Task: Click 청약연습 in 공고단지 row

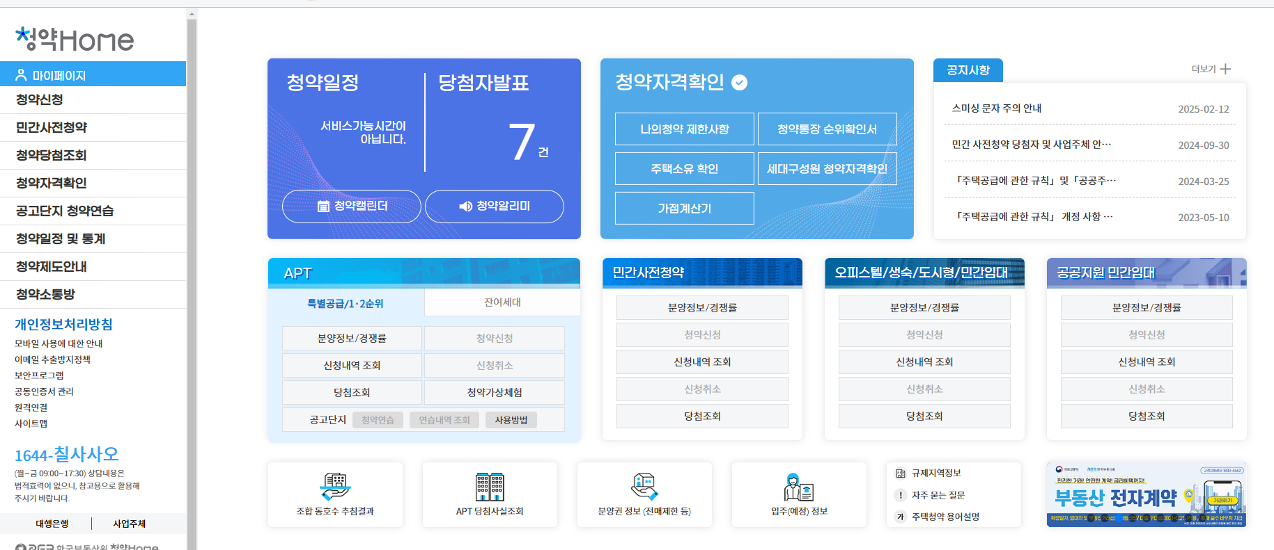Action: (378, 420)
